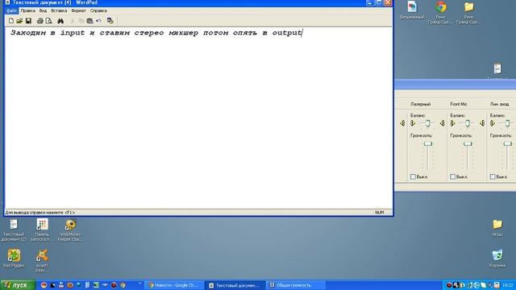Minimize the WordPad window
The image size is (516, 290).
[x=370, y=3]
